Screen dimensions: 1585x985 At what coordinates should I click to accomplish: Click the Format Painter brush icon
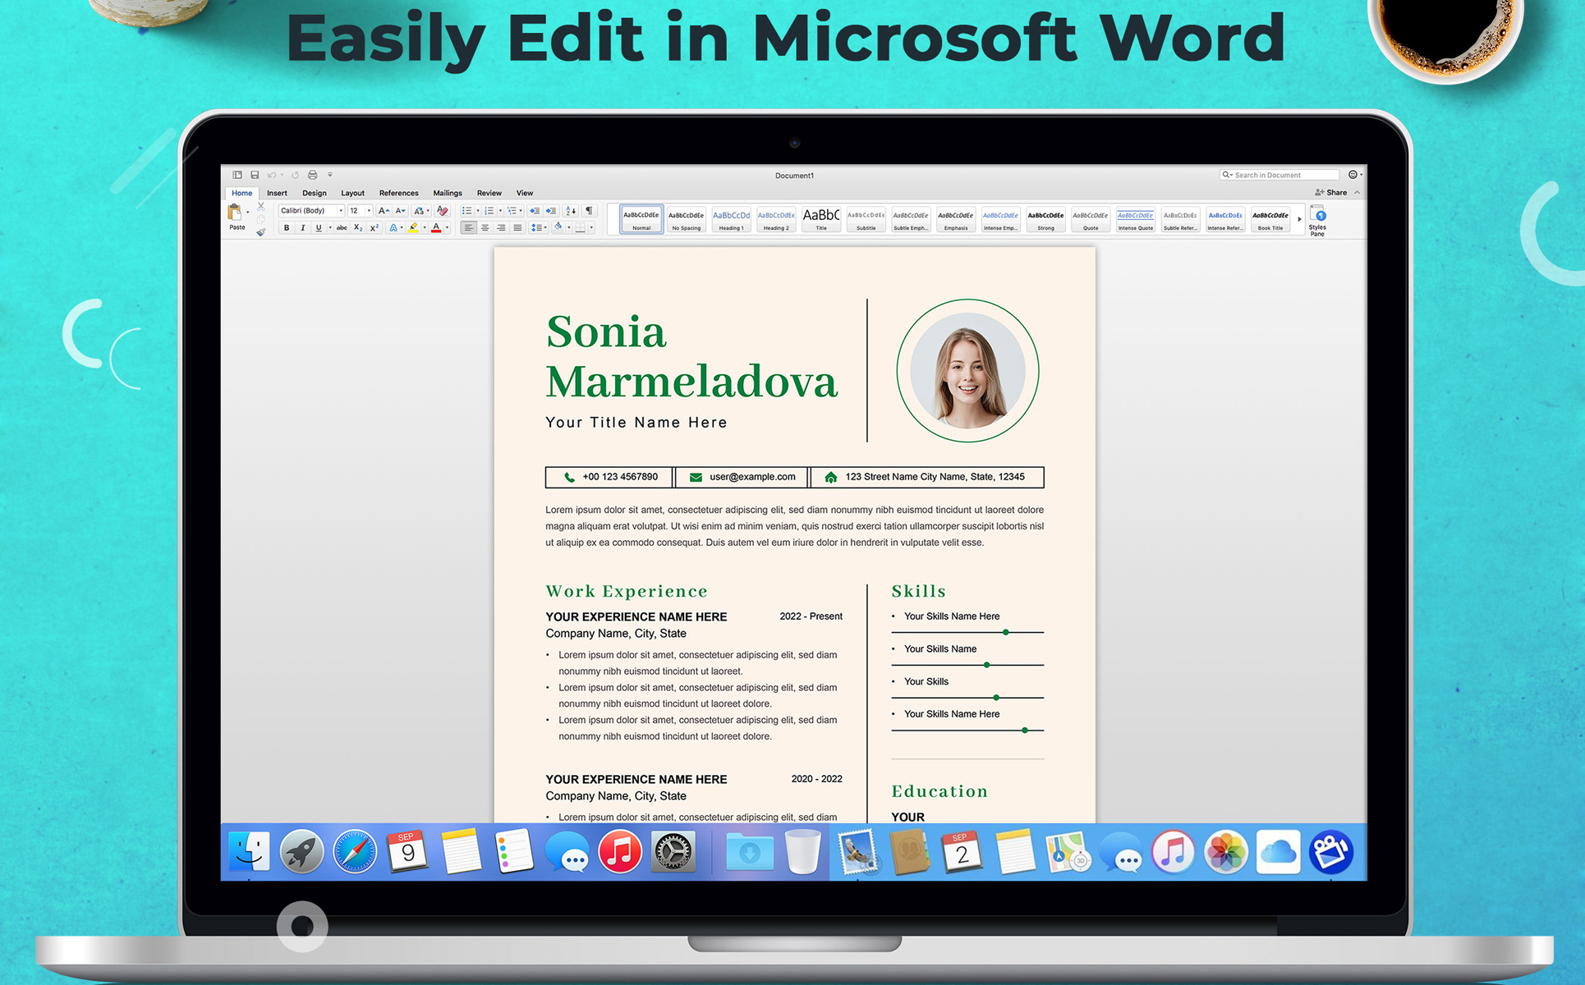261,232
